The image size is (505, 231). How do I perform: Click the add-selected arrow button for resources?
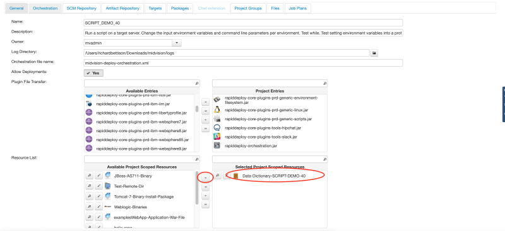206,177
